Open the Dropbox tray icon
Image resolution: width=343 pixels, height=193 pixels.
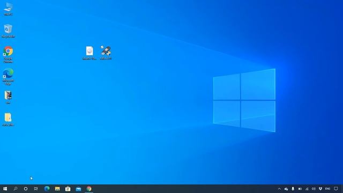[320, 189]
